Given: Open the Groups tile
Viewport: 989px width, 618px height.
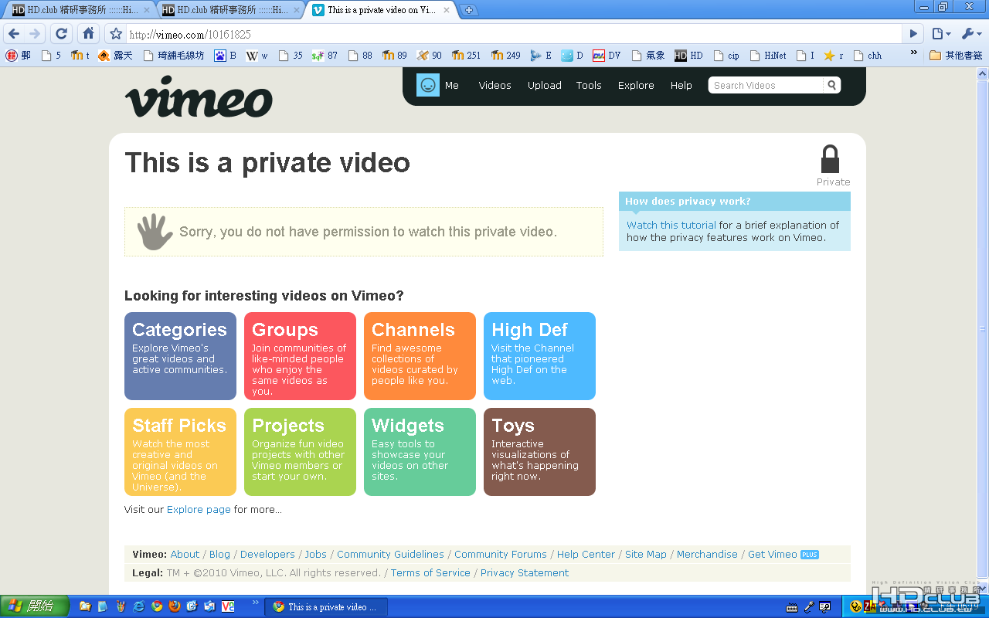Looking at the screenshot, I should tap(300, 356).
